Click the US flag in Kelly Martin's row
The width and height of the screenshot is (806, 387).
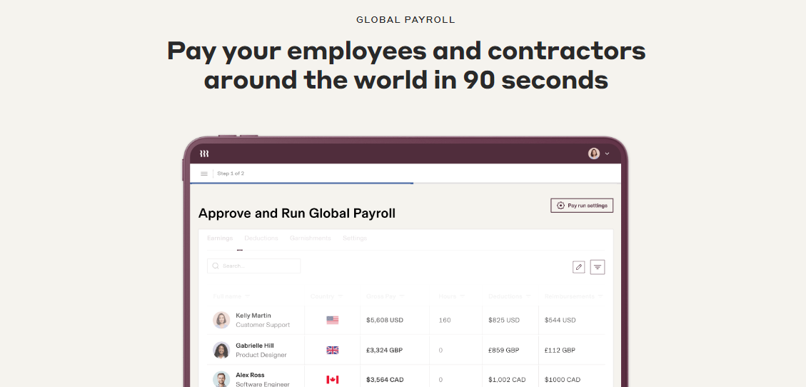pyautogui.click(x=333, y=320)
